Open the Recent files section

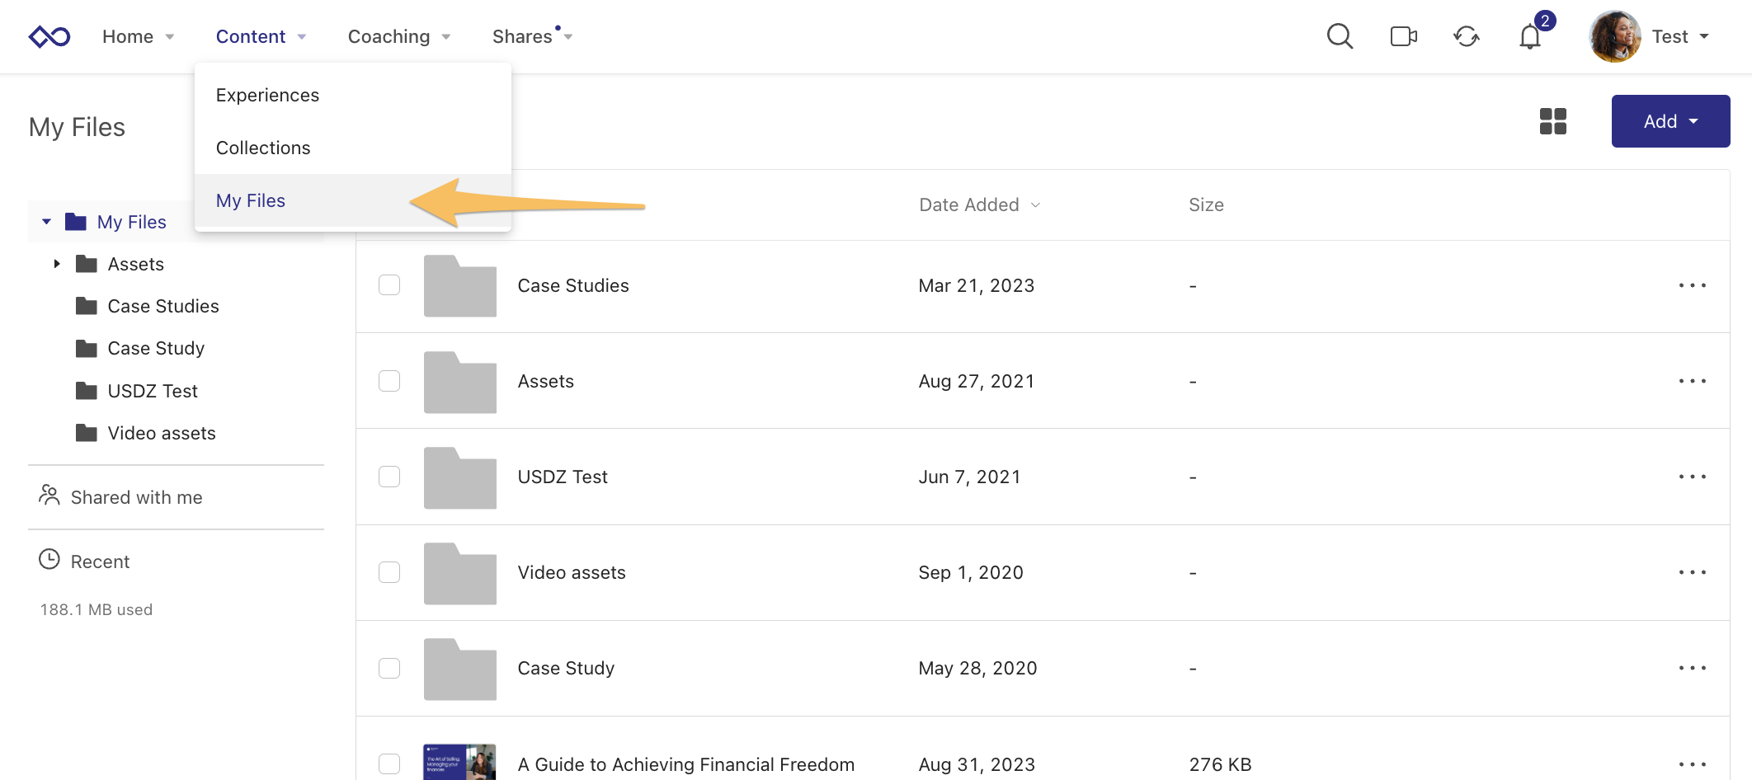[x=100, y=562]
